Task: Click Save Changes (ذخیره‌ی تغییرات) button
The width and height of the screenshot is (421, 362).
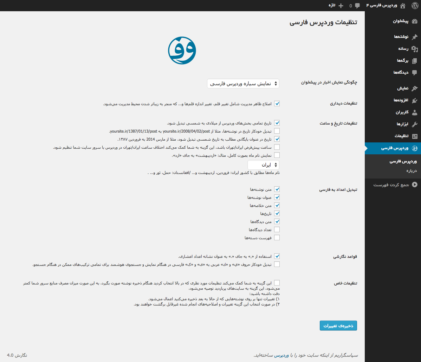Action: click(x=338, y=326)
